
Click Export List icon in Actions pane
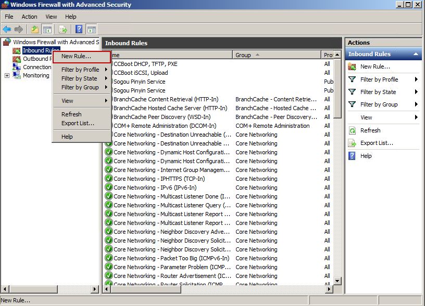click(352, 143)
